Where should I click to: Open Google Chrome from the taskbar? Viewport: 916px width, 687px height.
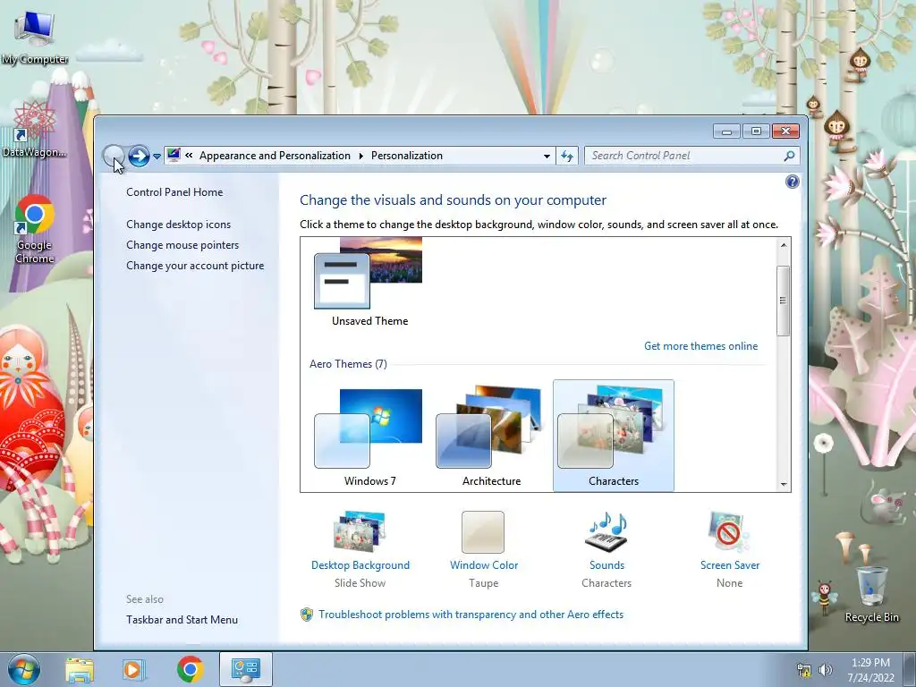[x=190, y=669]
